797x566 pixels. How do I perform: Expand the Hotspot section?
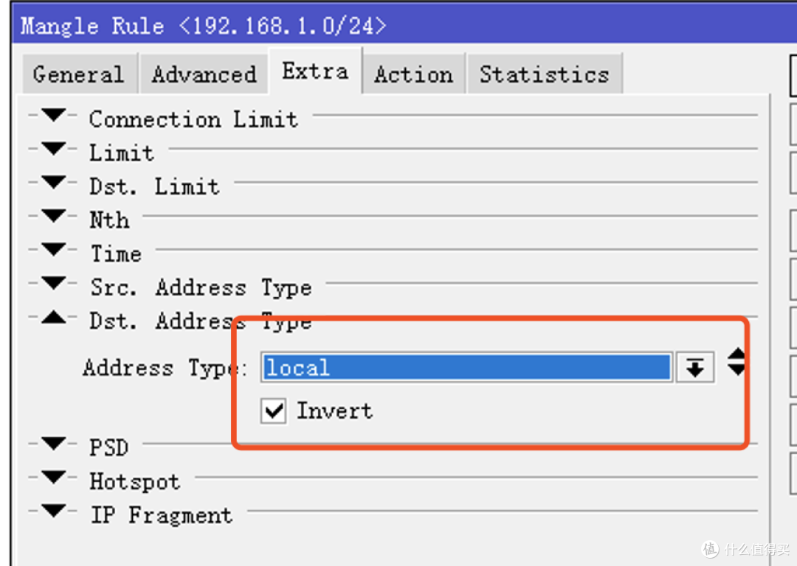53,478
